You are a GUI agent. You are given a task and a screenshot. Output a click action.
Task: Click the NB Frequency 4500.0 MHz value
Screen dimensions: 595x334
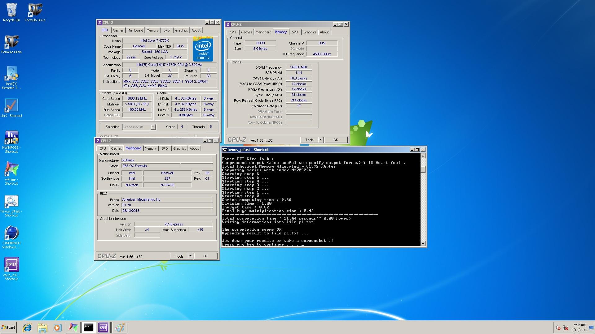coord(322,54)
